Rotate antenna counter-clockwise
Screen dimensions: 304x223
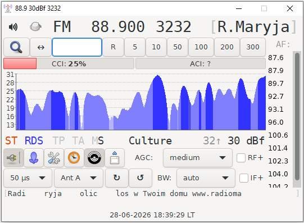click(140, 178)
